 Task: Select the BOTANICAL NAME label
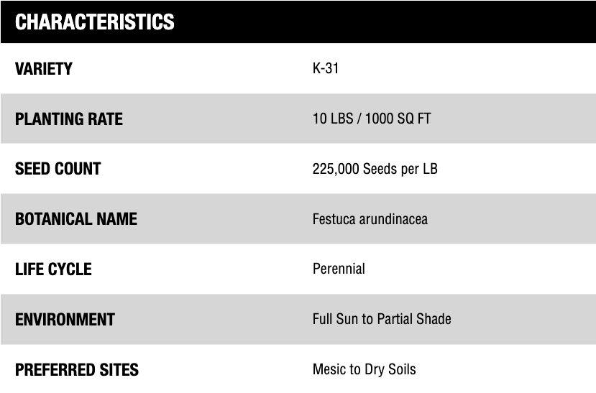pyautogui.click(x=76, y=219)
